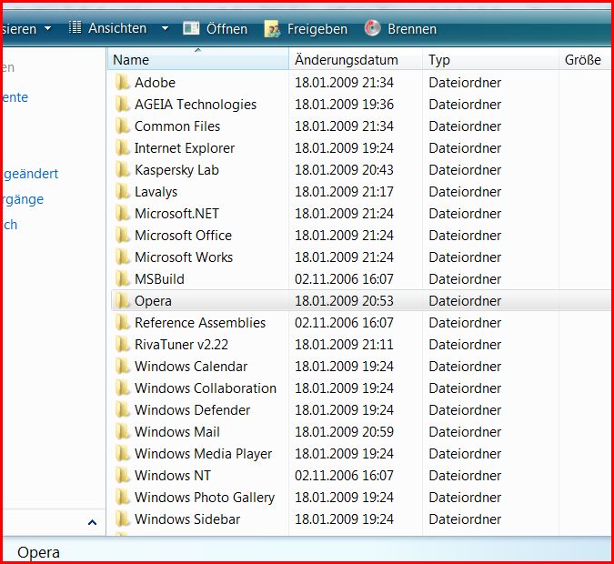Select the Windows Calendar folder icon

click(123, 367)
